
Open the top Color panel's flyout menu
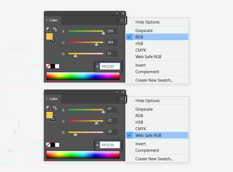(x=122, y=20)
